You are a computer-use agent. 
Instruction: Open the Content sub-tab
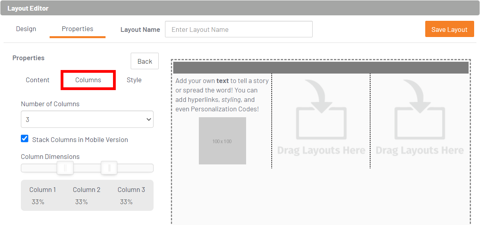37,80
